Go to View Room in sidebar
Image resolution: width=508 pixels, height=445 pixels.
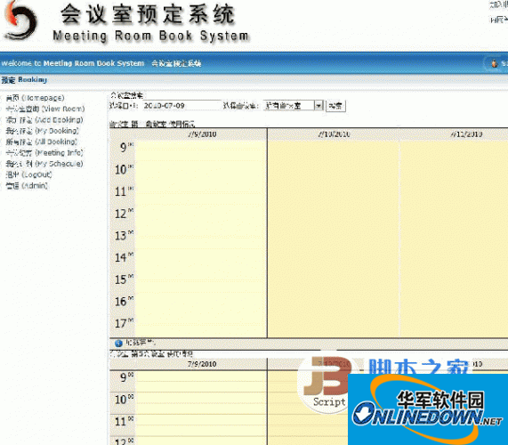[x=45, y=109]
